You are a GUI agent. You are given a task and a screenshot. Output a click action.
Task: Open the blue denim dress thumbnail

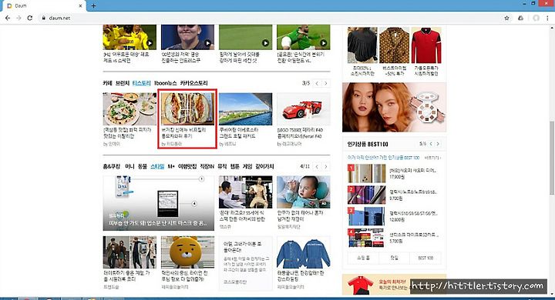(x=304, y=252)
